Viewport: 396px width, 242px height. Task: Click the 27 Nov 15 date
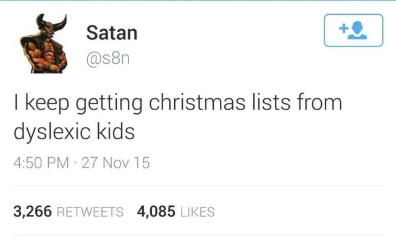point(116,163)
